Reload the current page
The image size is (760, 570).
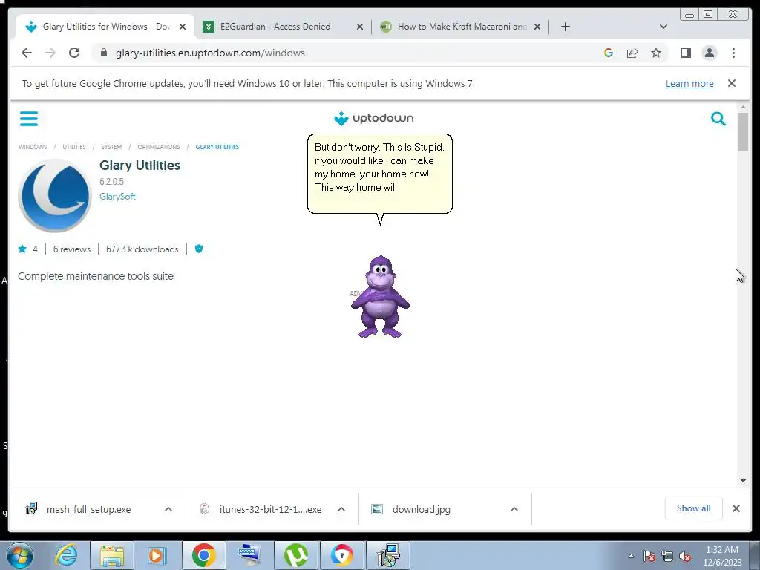coord(74,53)
